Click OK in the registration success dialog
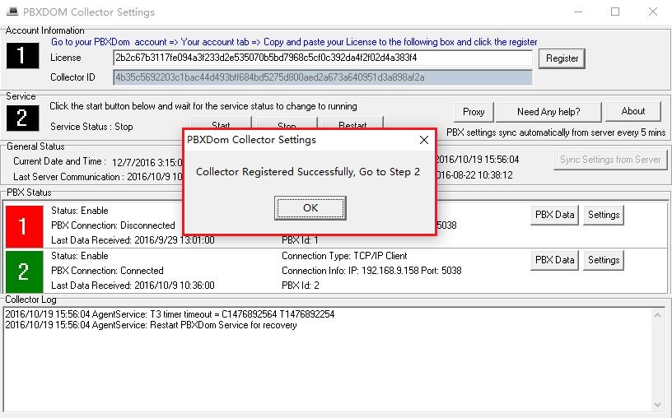Image resolution: width=672 pixels, height=418 pixels. coord(310,208)
